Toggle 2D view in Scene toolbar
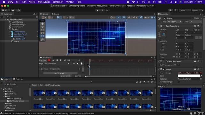The height and width of the screenshot is (115, 205). click(x=119, y=17)
